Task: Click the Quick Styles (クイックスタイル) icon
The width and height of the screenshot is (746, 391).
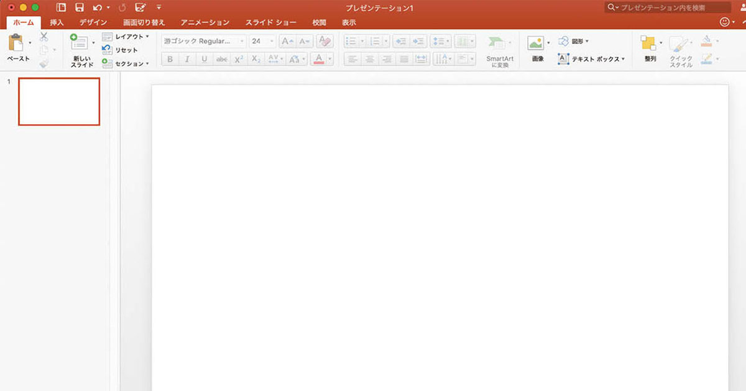Action: tap(679, 44)
